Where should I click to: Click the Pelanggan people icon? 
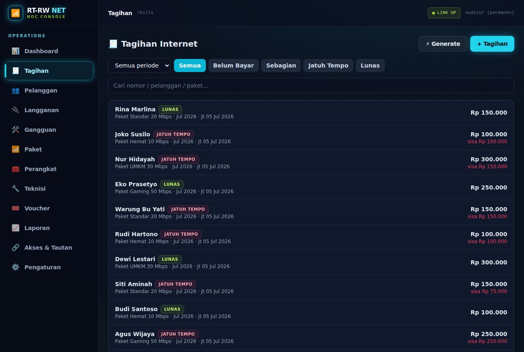click(16, 90)
